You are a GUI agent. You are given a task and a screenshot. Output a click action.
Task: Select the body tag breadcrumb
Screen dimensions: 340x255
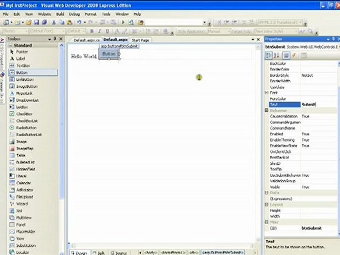point(151,253)
